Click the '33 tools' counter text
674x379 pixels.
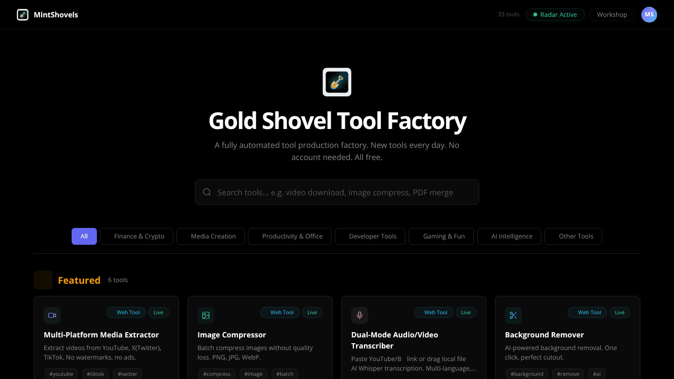tap(509, 15)
